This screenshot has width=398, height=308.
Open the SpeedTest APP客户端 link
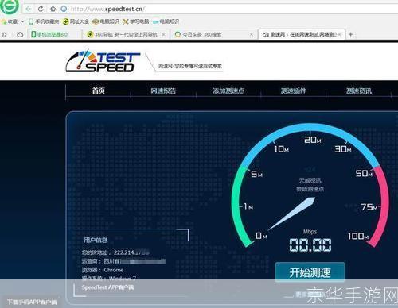107,287
